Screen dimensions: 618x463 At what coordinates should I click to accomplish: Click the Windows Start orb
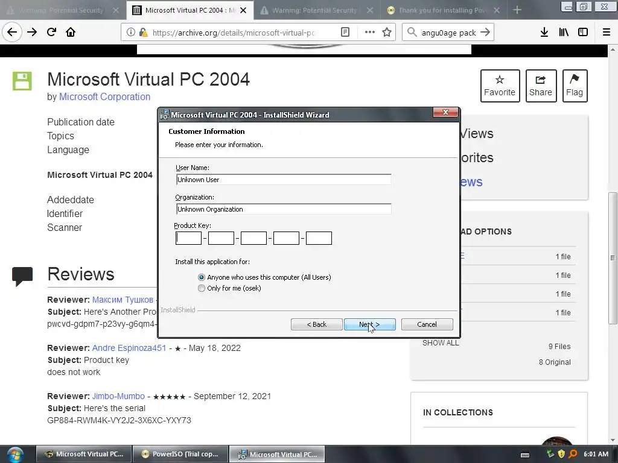point(15,455)
